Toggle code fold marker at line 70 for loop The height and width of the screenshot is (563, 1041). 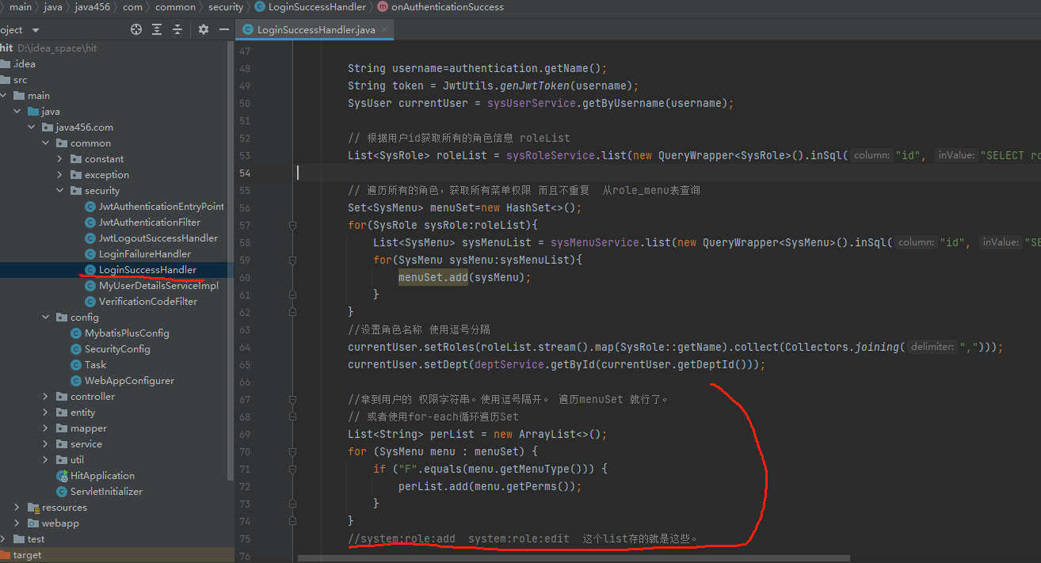click(x=292, y=452)
